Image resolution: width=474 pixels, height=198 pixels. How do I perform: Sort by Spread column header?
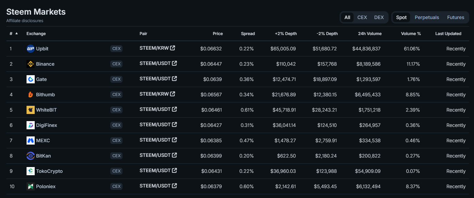pyautogui.click(x=248, y=34)
